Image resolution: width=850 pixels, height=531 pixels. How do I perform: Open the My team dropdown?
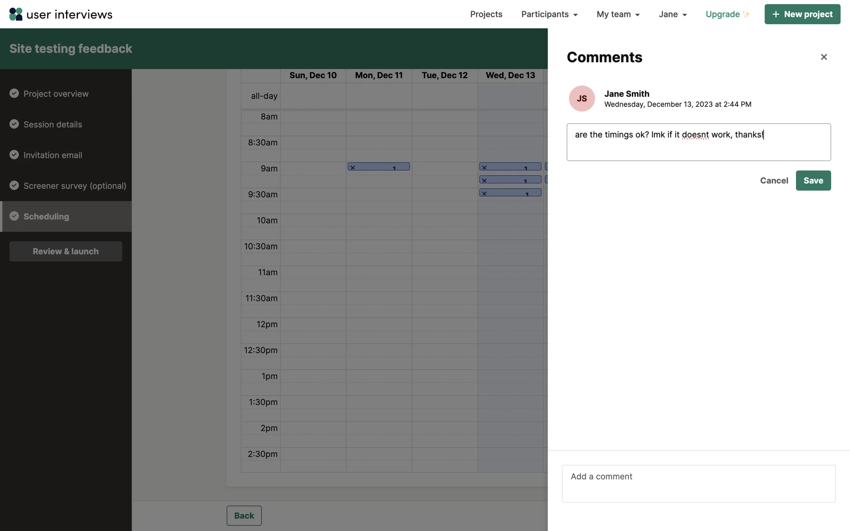tap(618, 14)
